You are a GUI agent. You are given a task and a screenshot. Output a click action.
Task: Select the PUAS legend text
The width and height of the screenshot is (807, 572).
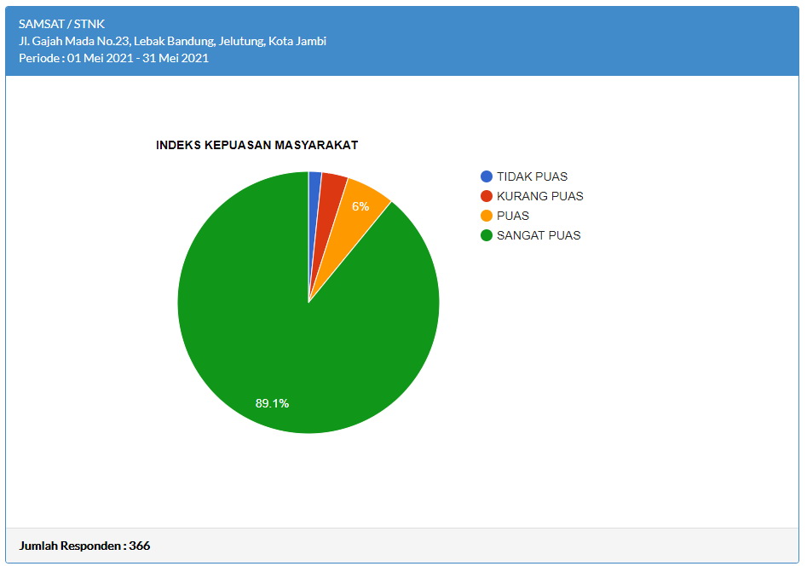(513, 216)
